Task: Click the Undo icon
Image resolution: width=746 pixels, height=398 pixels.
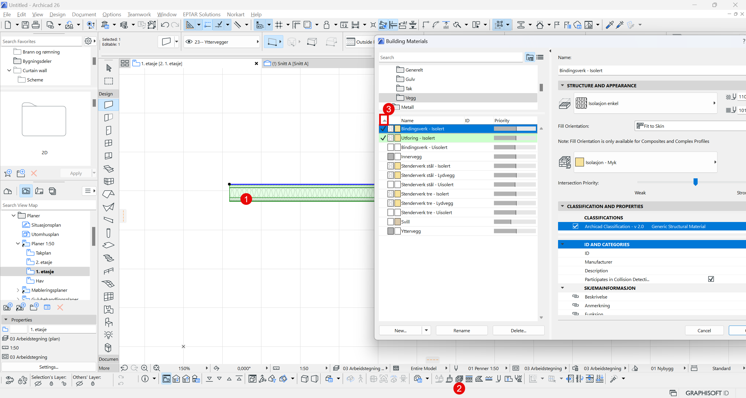Action: coord(165,25)
